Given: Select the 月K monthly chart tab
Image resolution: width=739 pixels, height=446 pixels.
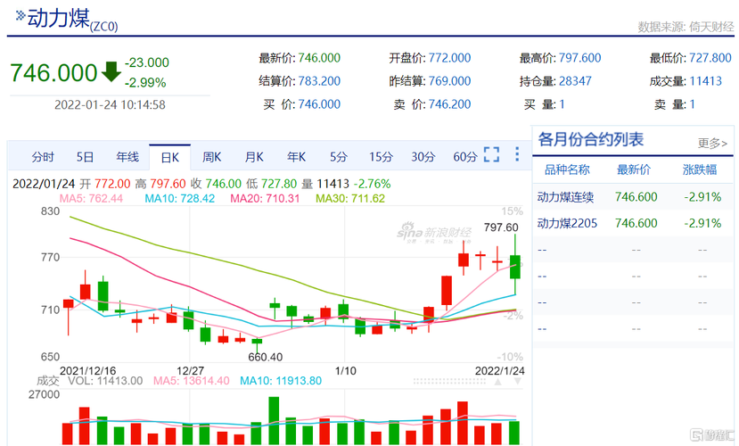Looking at the screenshot, I should pyautogui.click(x=254, y=157).
